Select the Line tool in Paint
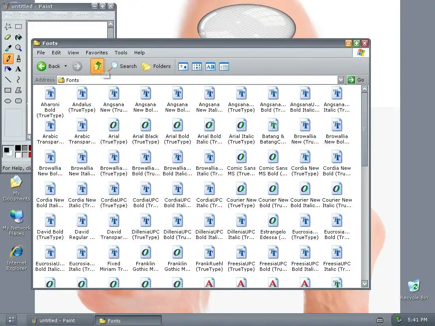Screen dimensions: 435x326 click(x=8, y=80)
